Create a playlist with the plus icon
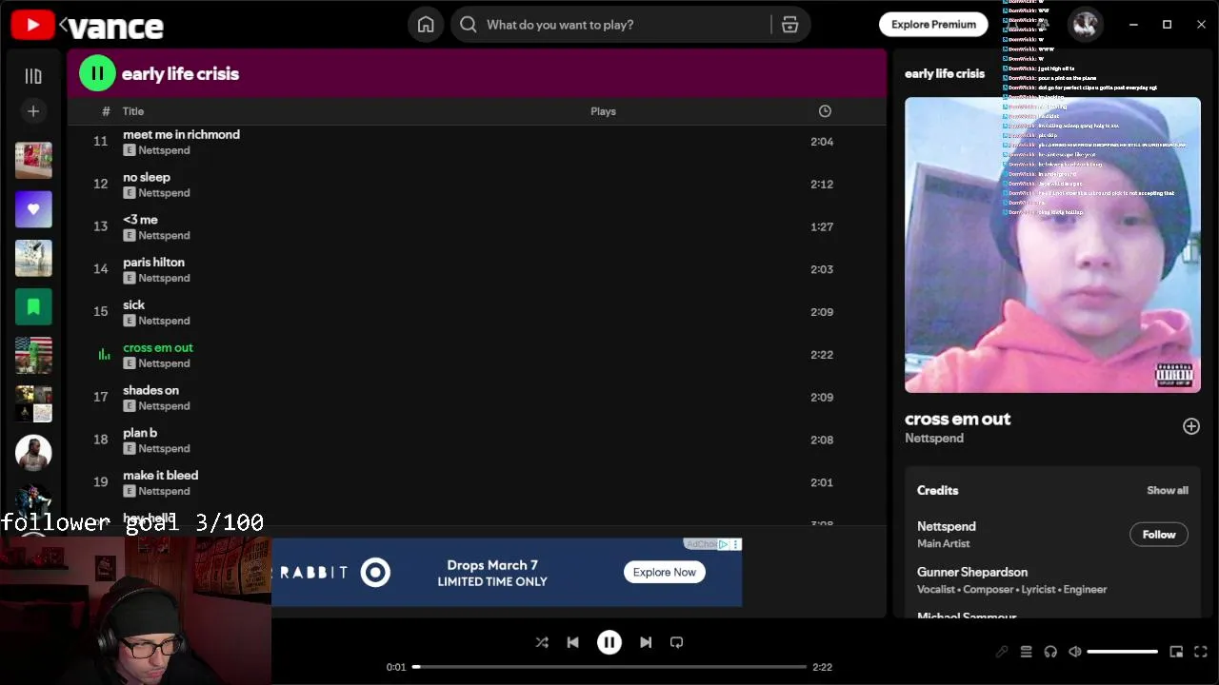This screenshot has height=685, width=1219. point(33,111)
